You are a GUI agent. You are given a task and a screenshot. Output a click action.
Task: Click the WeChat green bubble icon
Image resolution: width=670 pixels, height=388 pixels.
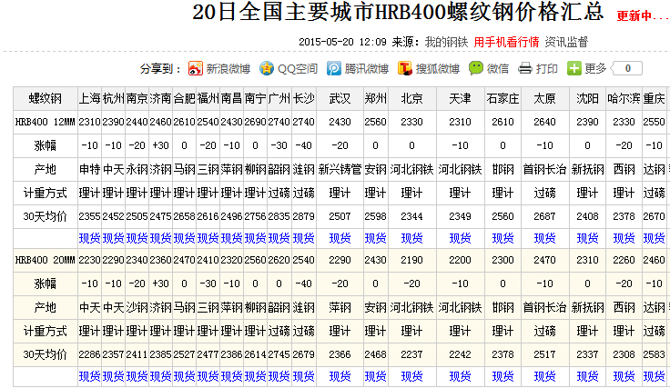pos(475,68)
